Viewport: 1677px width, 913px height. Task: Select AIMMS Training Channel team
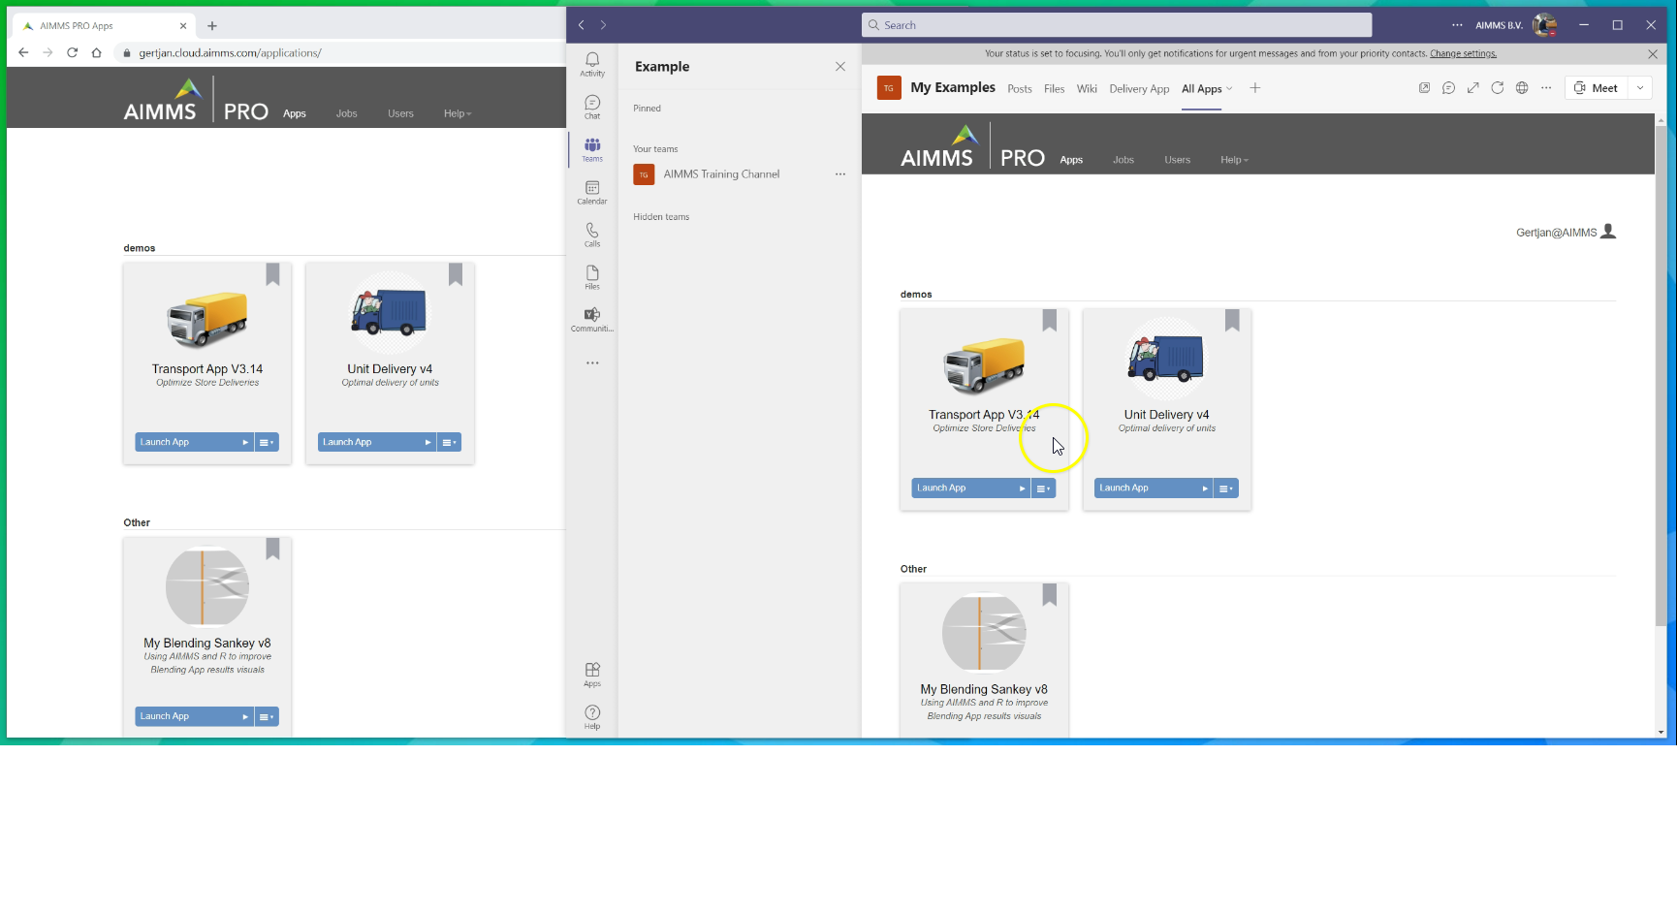pos(721,174)
